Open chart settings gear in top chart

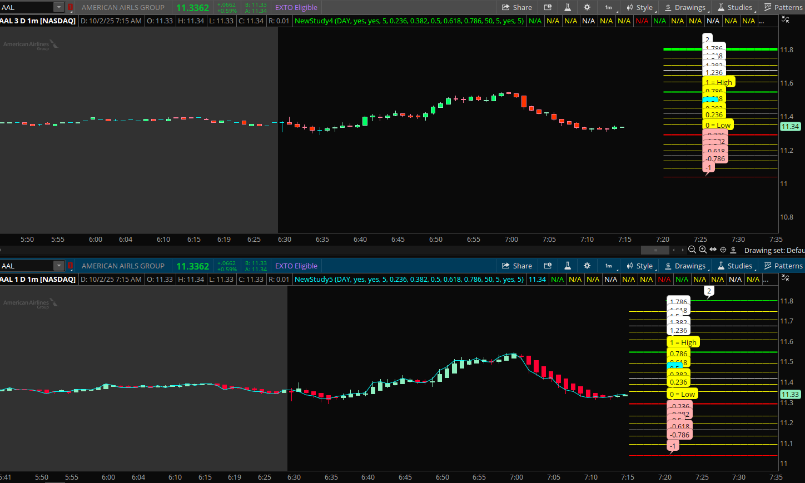(587, 7)
